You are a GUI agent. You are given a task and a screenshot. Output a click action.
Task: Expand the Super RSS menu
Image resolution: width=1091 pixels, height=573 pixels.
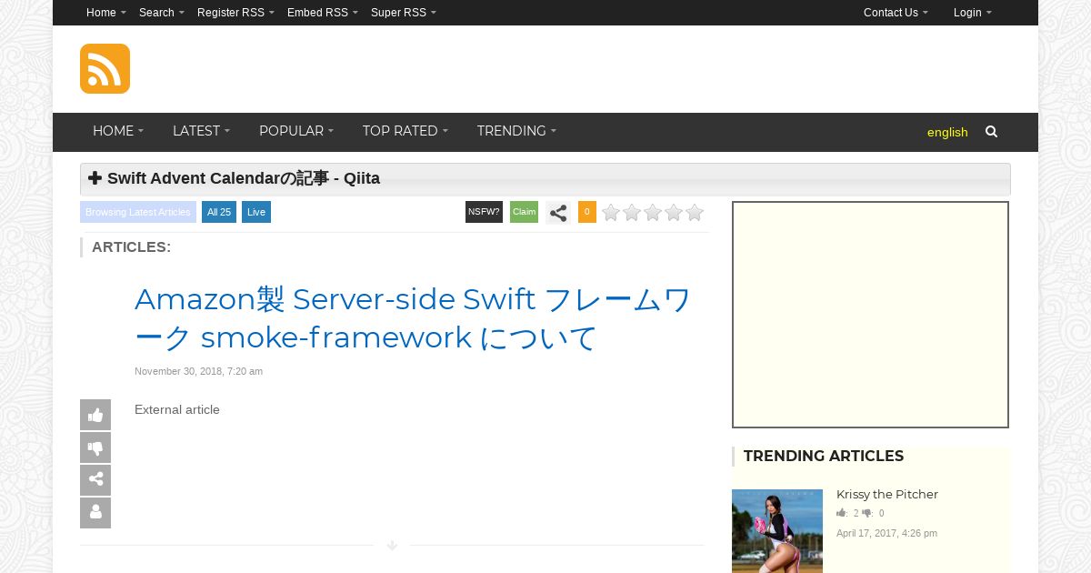(404, 13)
